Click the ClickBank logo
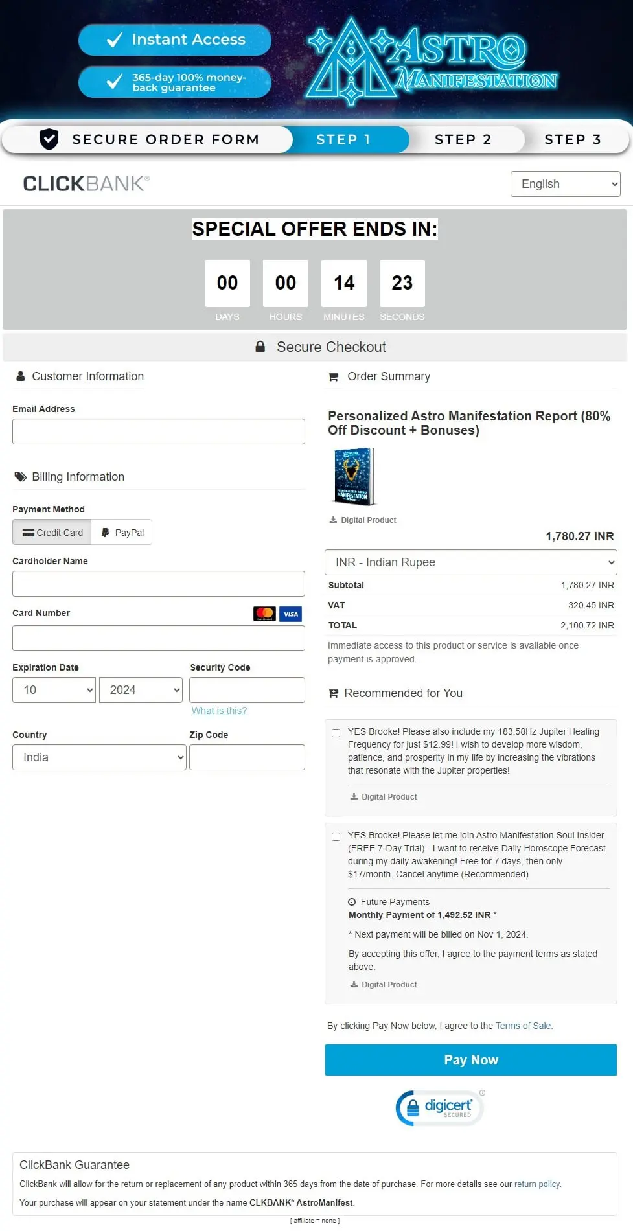 pyautogui.click(x=86, y=184)
